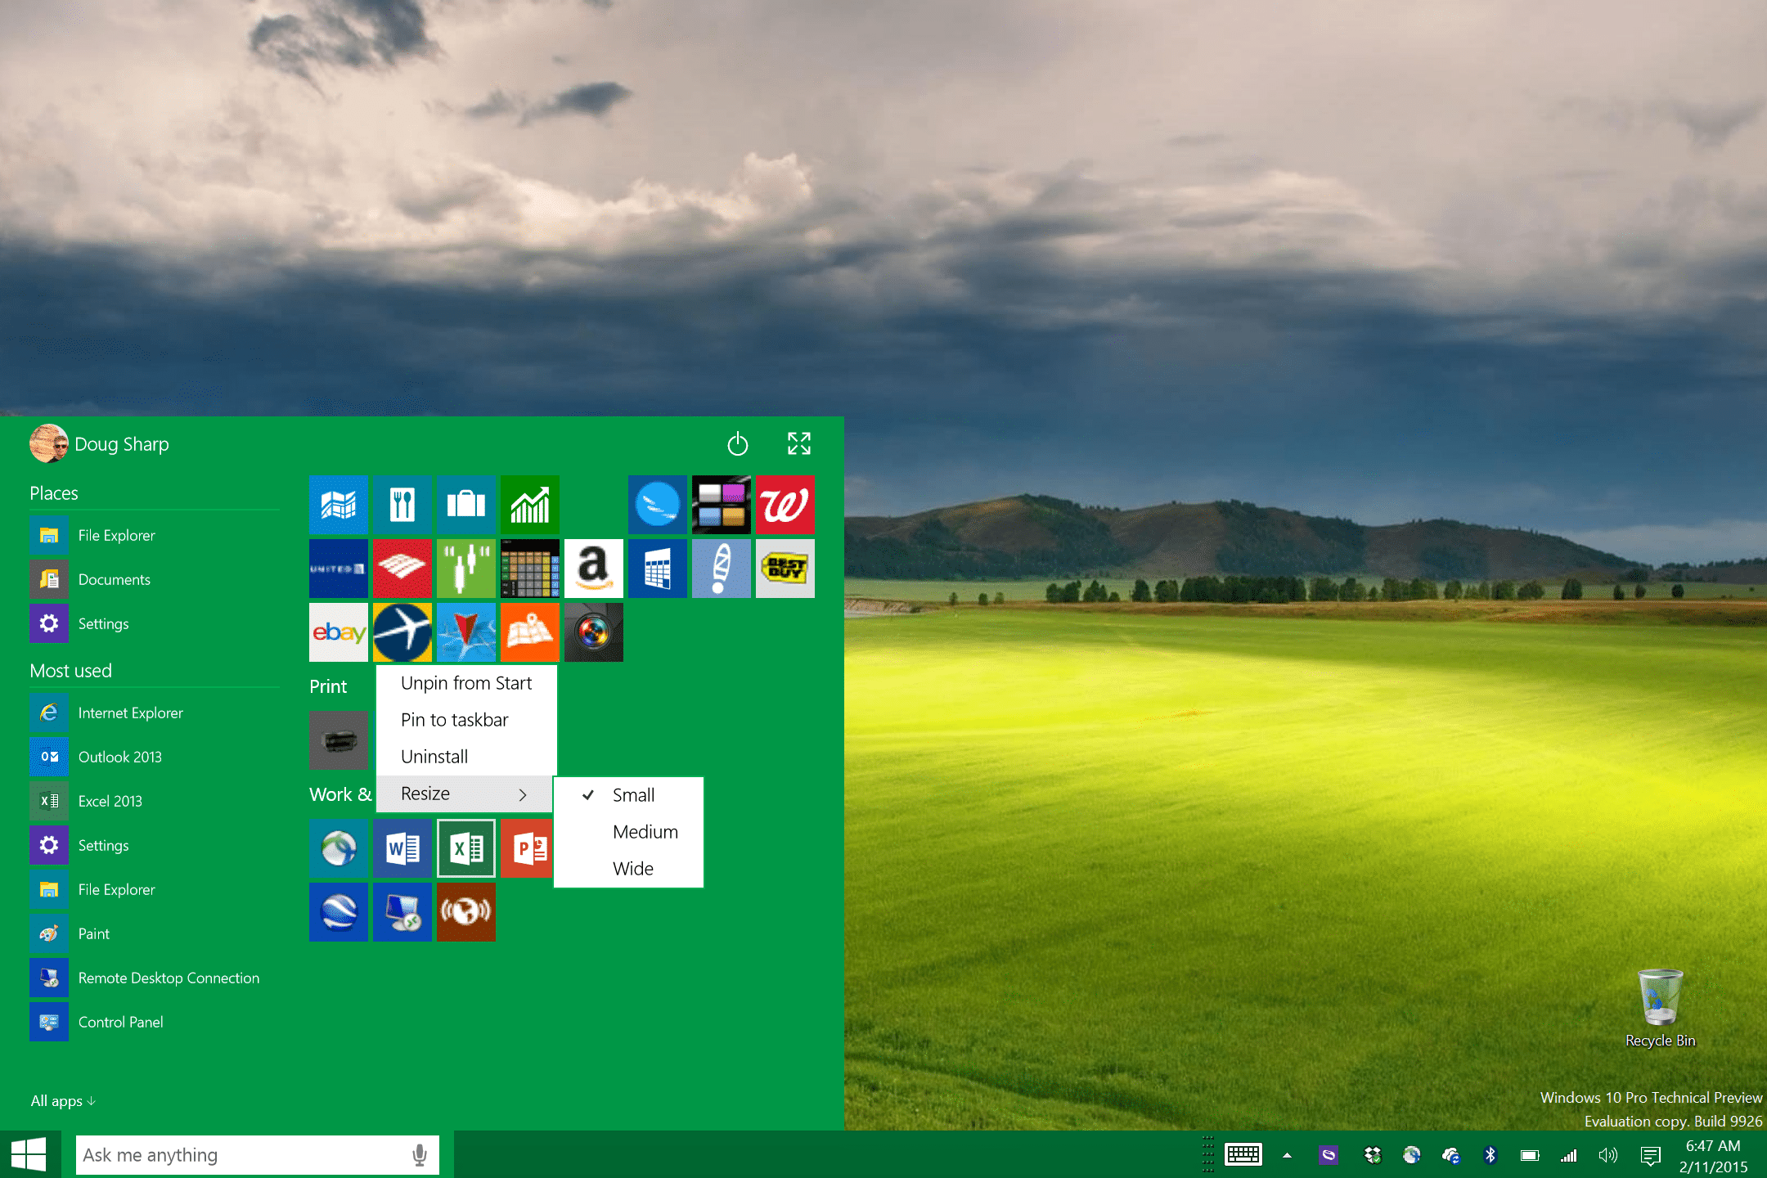Screen dimensions: 1767x1178
Task: Open the camera lens tile
Action: (x=594, y=632)
